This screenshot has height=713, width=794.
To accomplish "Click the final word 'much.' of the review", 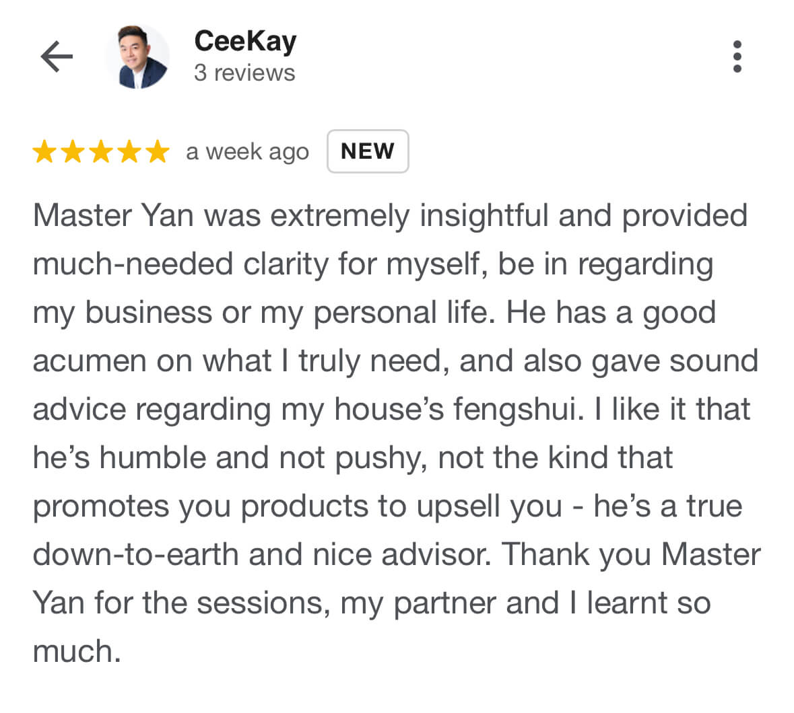I will 77,651.
